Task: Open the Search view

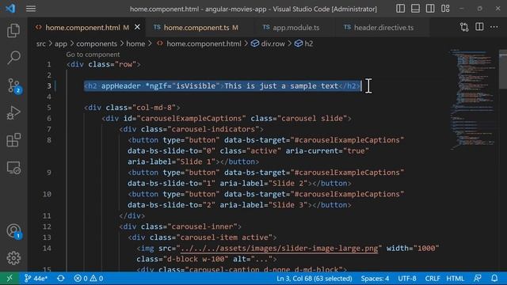Action: 13,58
